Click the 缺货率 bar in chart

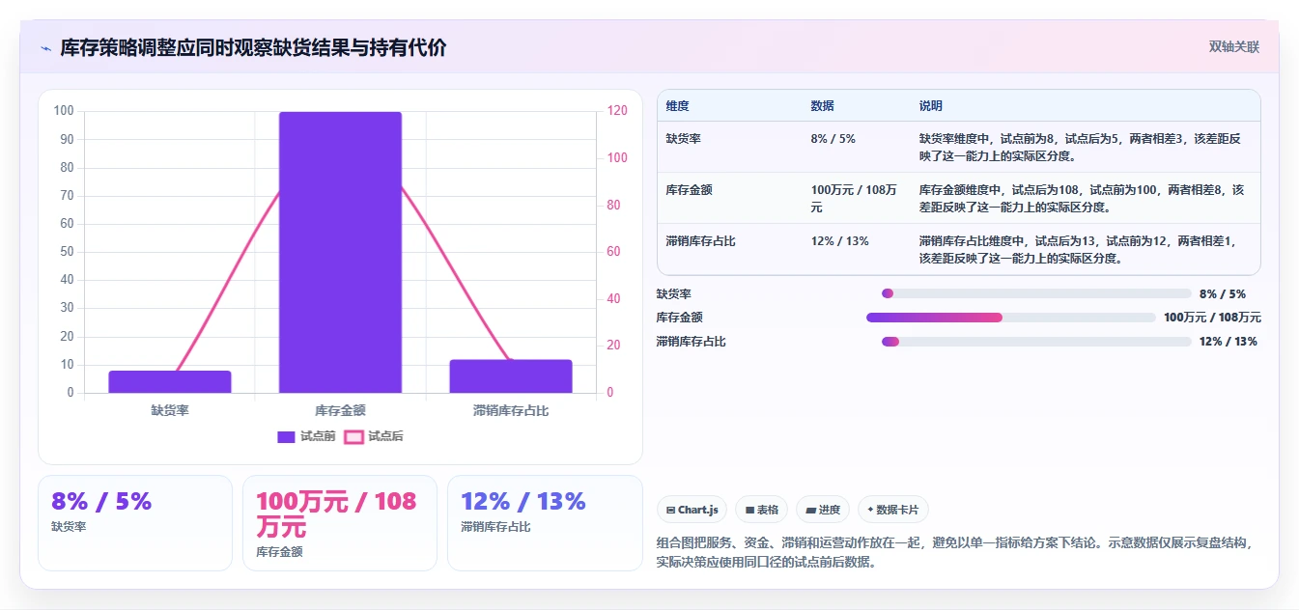tap(170, 381)
